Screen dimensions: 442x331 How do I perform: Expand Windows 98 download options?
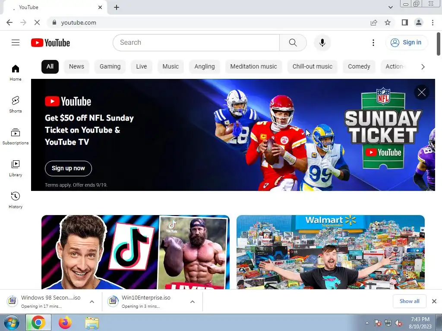coord(92,301)
